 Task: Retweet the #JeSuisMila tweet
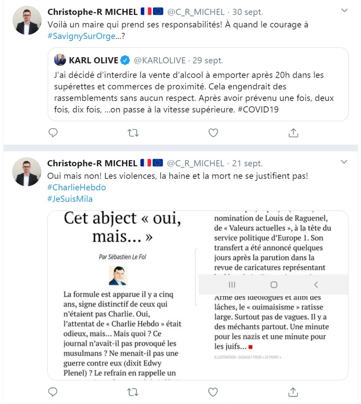[133, 392]
